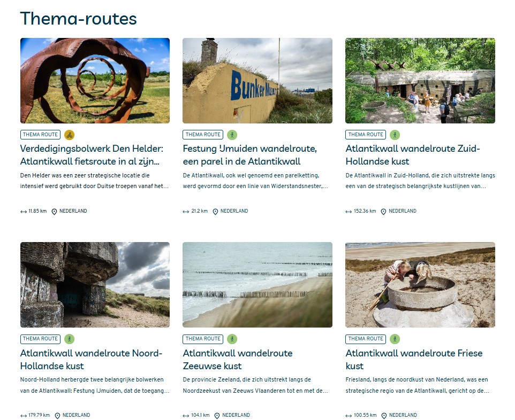Open the Verdedigingsbolwerk Den Helder fietsroute title

coord(92,155)
